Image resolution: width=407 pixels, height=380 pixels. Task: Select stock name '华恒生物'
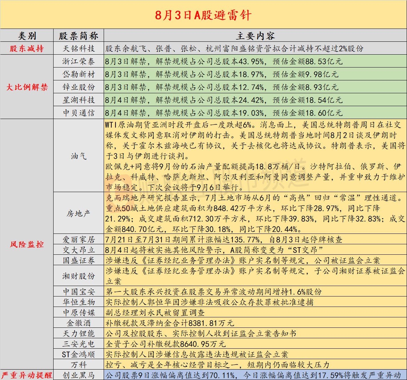click(x=79, y=302)
